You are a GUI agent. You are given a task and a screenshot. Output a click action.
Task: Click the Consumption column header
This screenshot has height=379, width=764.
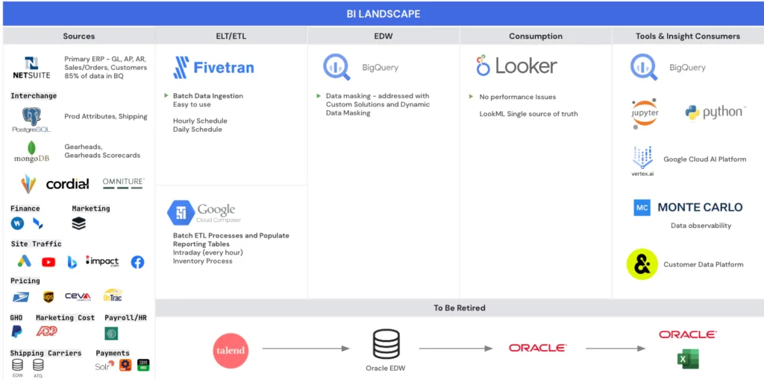click(x=536, y=36)
